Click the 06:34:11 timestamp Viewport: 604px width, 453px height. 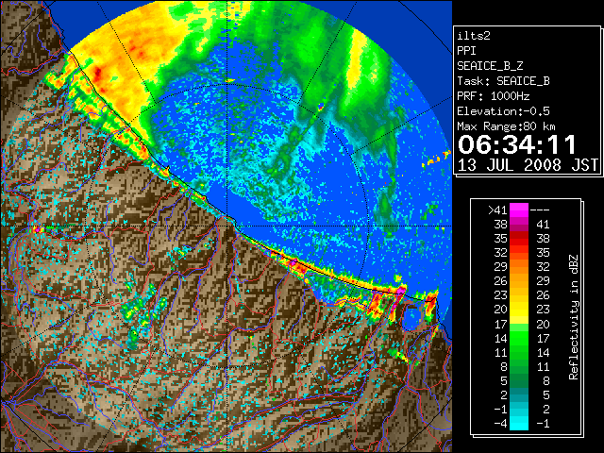tap(517, 144)
